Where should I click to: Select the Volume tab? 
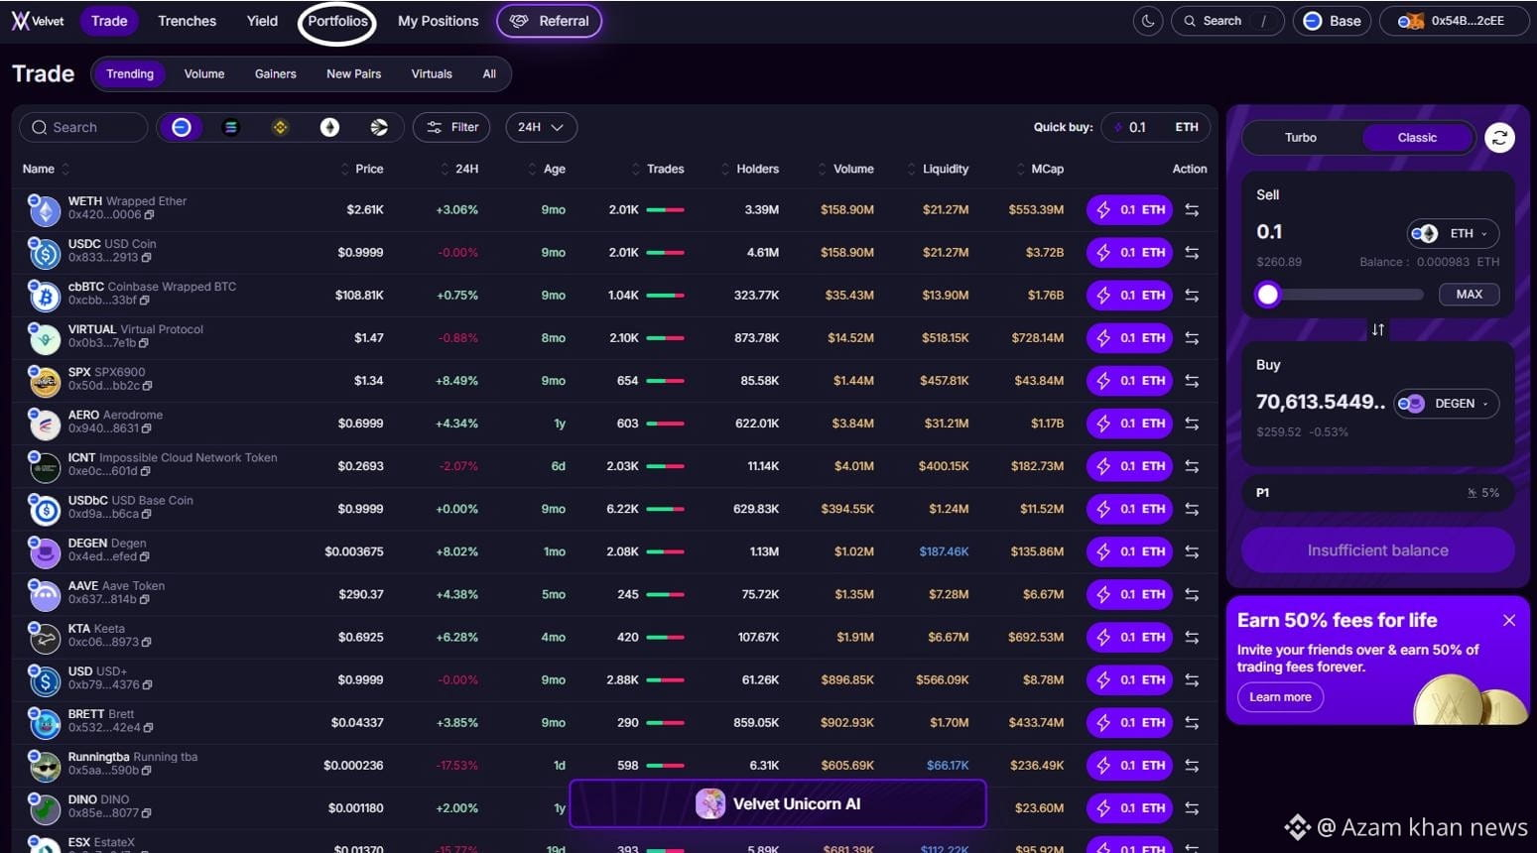pyautogui.click(x=204, y=74)
